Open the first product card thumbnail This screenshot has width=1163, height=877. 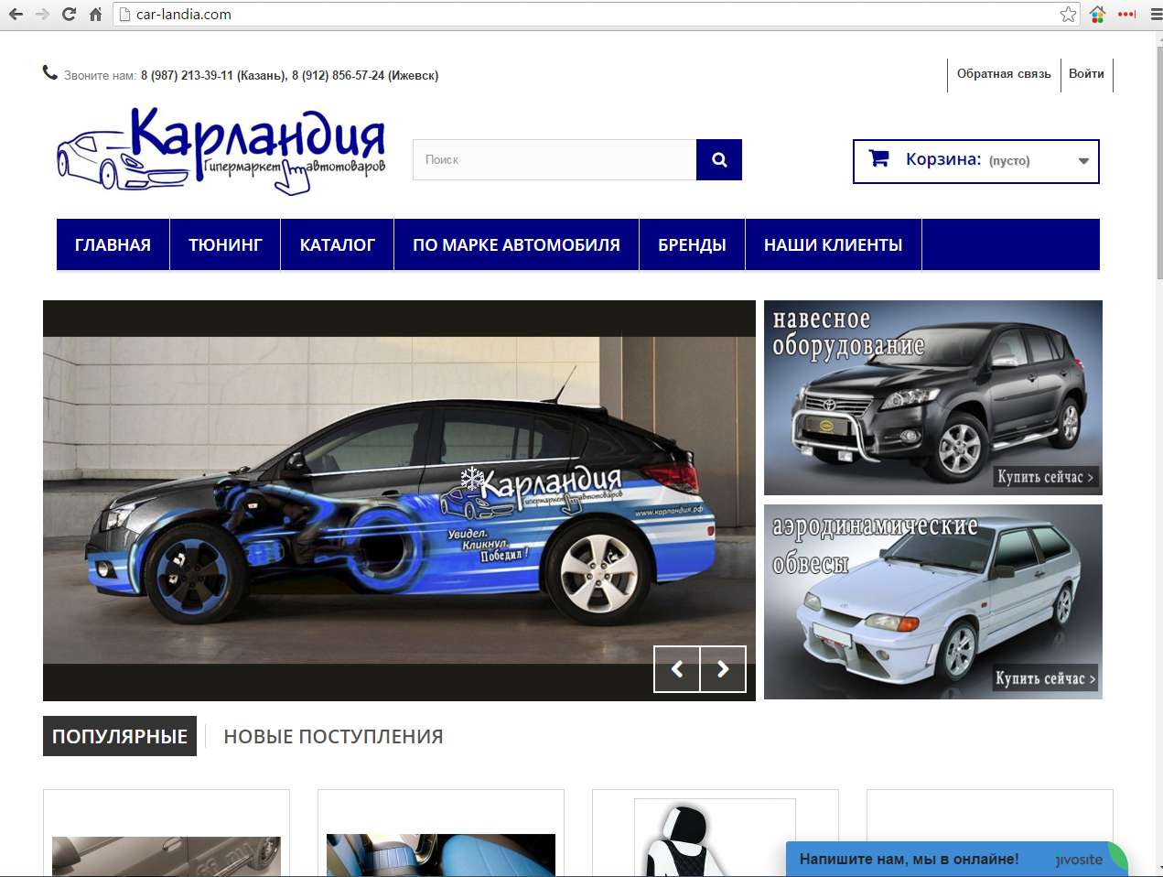coord(167,855)
